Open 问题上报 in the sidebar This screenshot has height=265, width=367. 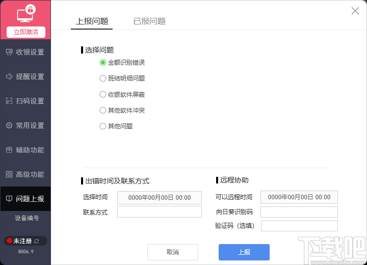[25, 199]
